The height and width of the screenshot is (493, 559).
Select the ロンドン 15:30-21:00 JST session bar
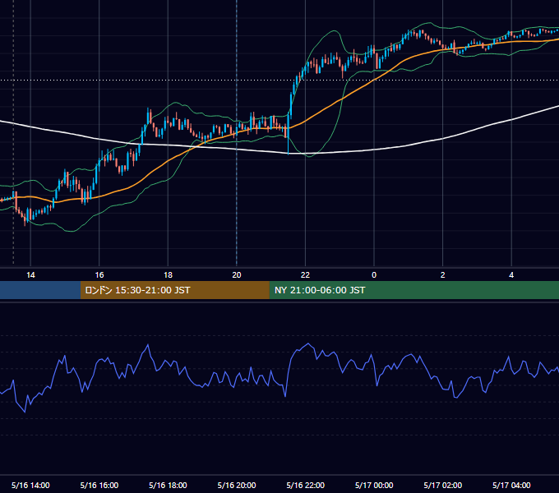point(174,290)
